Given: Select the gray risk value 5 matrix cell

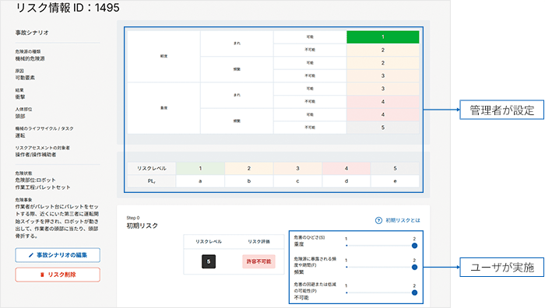Looking at the screenshot, I should click(x=383, y=128).
